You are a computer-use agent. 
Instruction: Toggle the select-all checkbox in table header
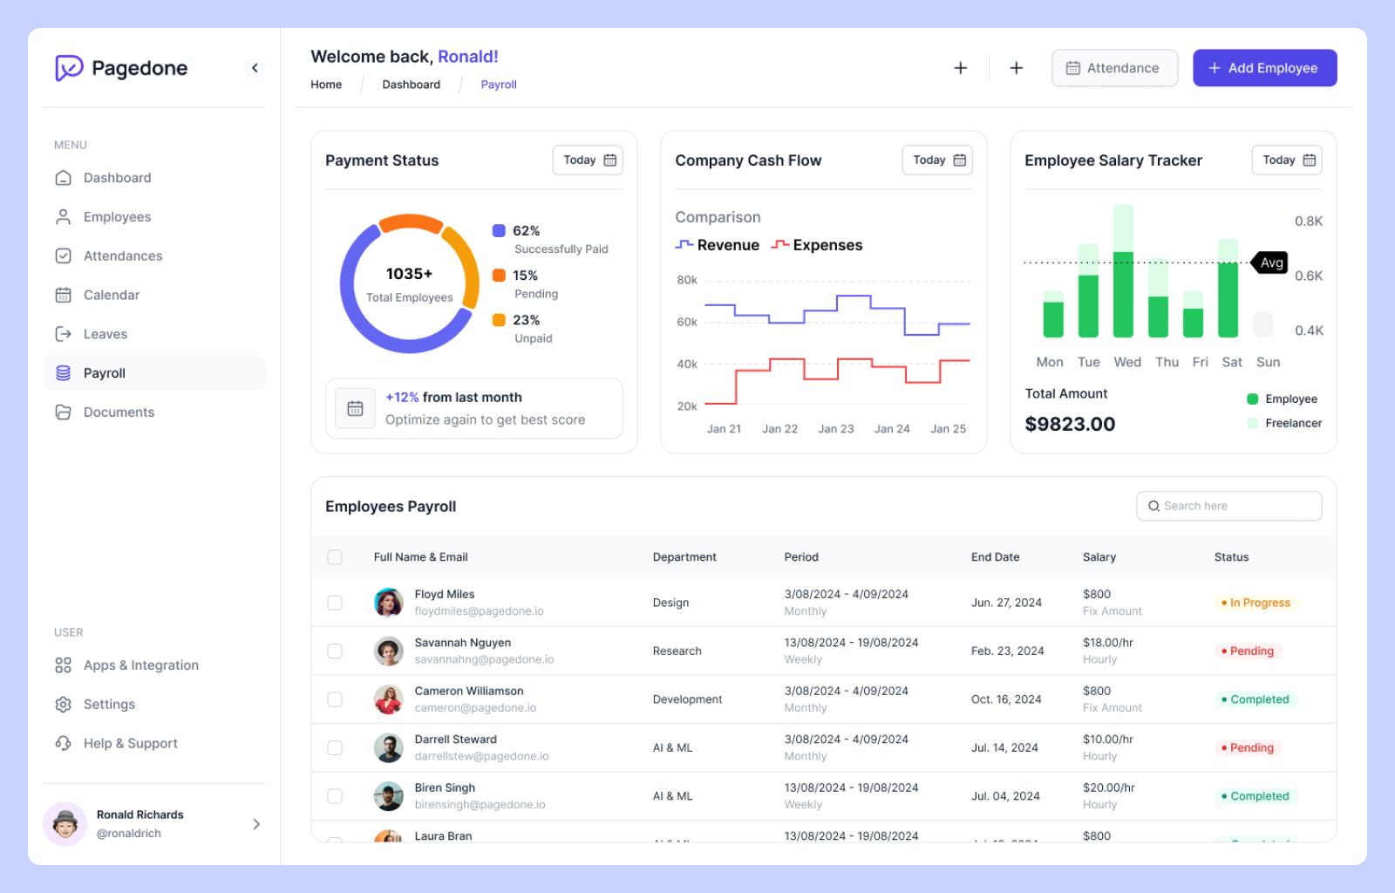(x=335, y=557)
